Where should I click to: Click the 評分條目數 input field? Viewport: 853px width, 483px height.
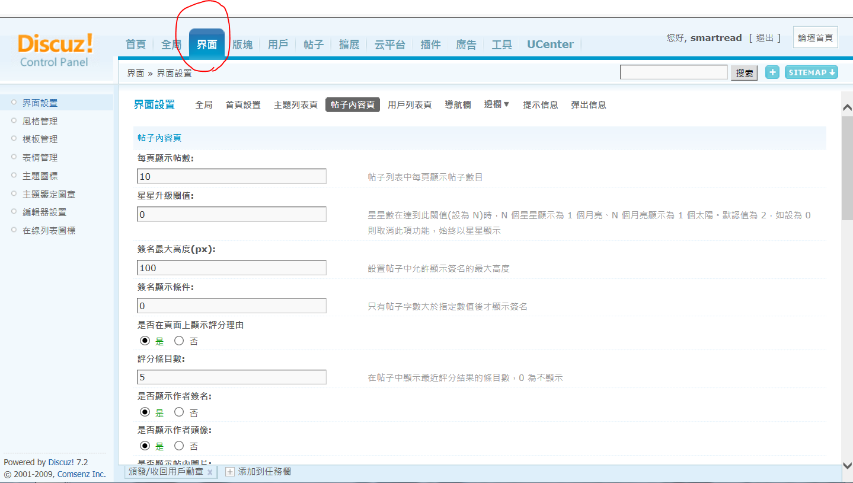[x=232, y=377]
